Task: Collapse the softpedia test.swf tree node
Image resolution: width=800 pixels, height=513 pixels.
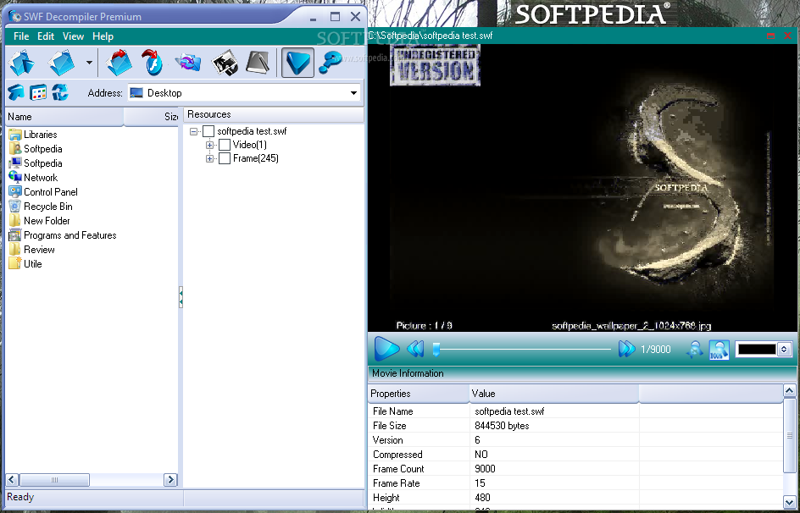Action: (193, 131)
